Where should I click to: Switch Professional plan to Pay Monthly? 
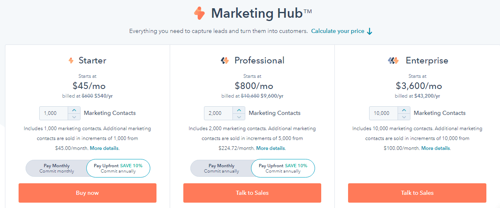pos(221,168)
